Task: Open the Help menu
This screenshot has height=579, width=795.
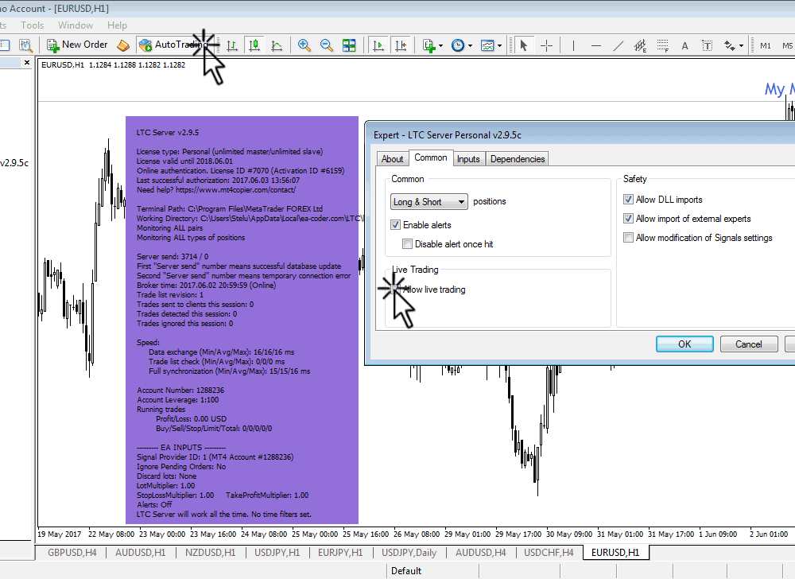Action: [117, 25]
